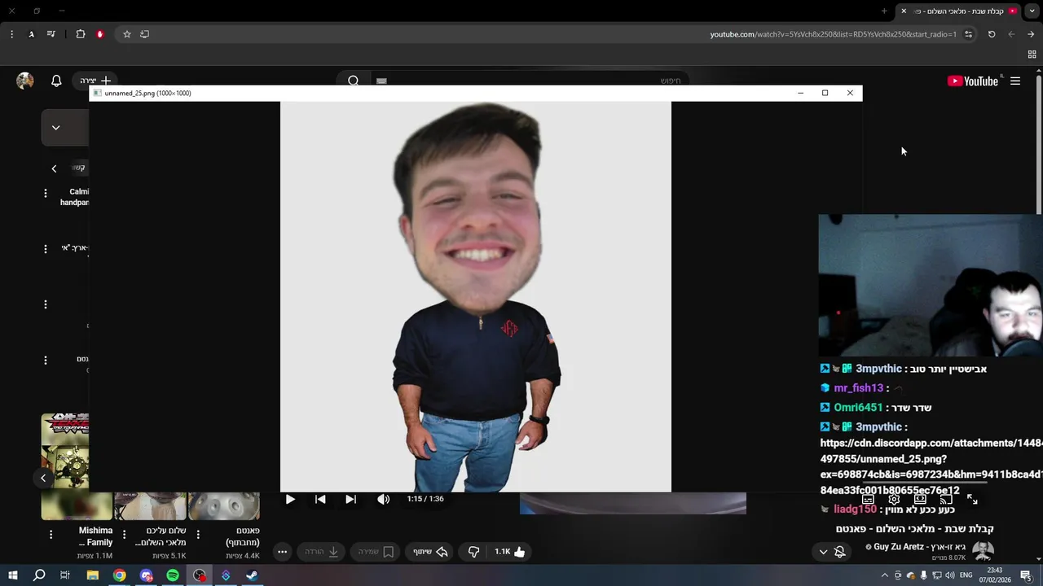Click username mr_fish13 in chat
This screenshot has width=1043, height=586.
point(859,388)
